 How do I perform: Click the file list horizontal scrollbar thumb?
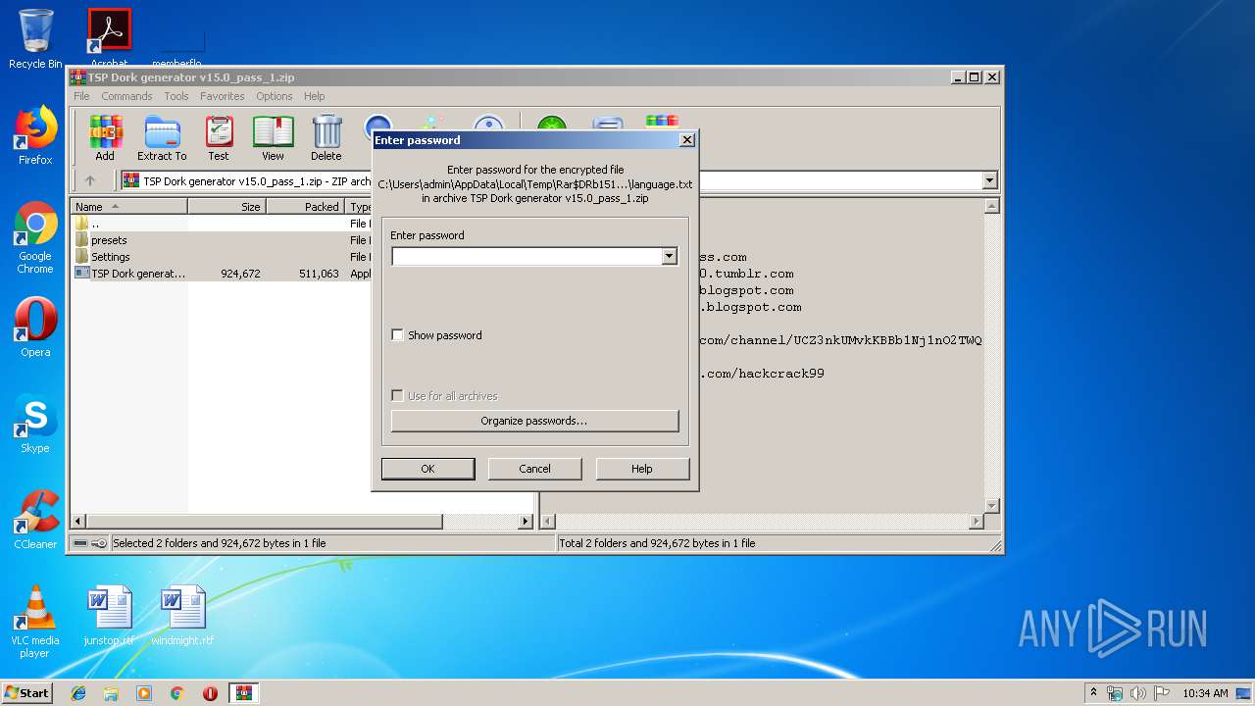coord(265,522)
